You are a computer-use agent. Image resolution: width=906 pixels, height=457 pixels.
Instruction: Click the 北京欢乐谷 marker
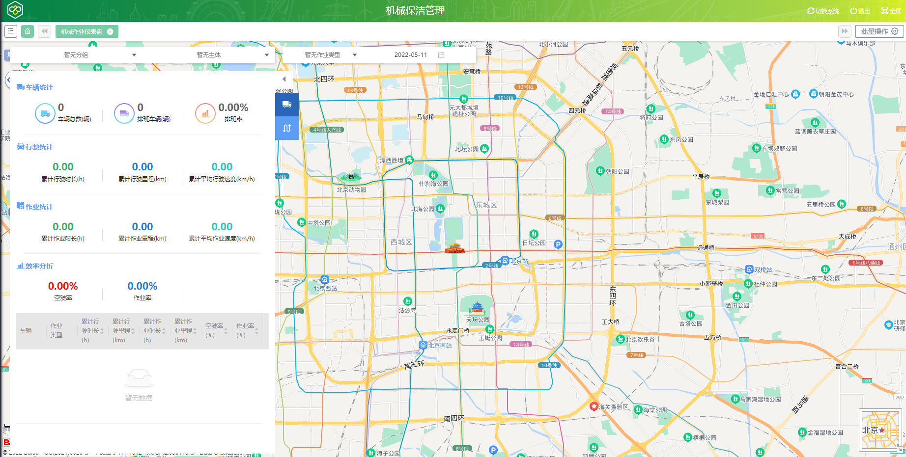(x=620, y=339)
